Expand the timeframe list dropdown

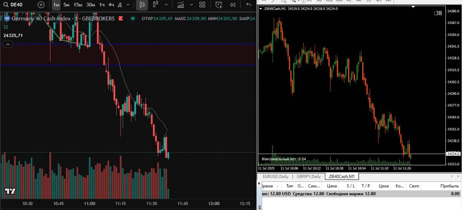click(129, 5)
